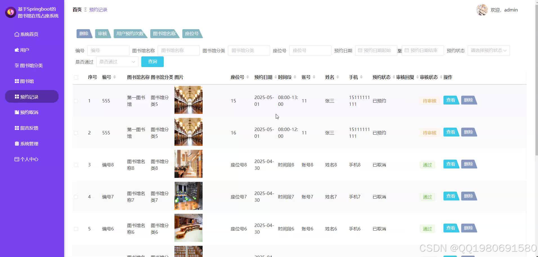Go to 首页 via breadcrumb

click(x=77, y=9)
